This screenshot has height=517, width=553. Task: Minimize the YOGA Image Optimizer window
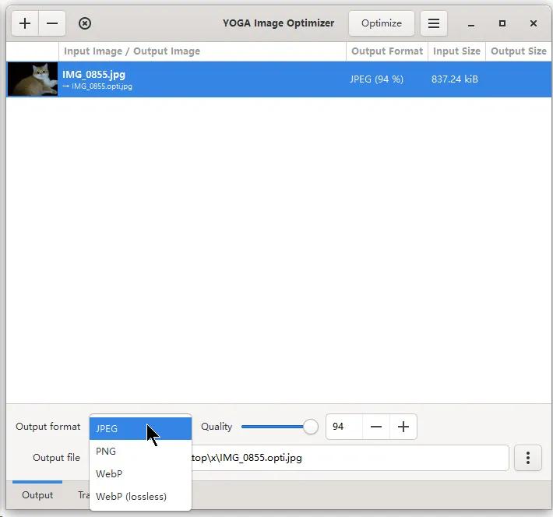click(472, 23)
